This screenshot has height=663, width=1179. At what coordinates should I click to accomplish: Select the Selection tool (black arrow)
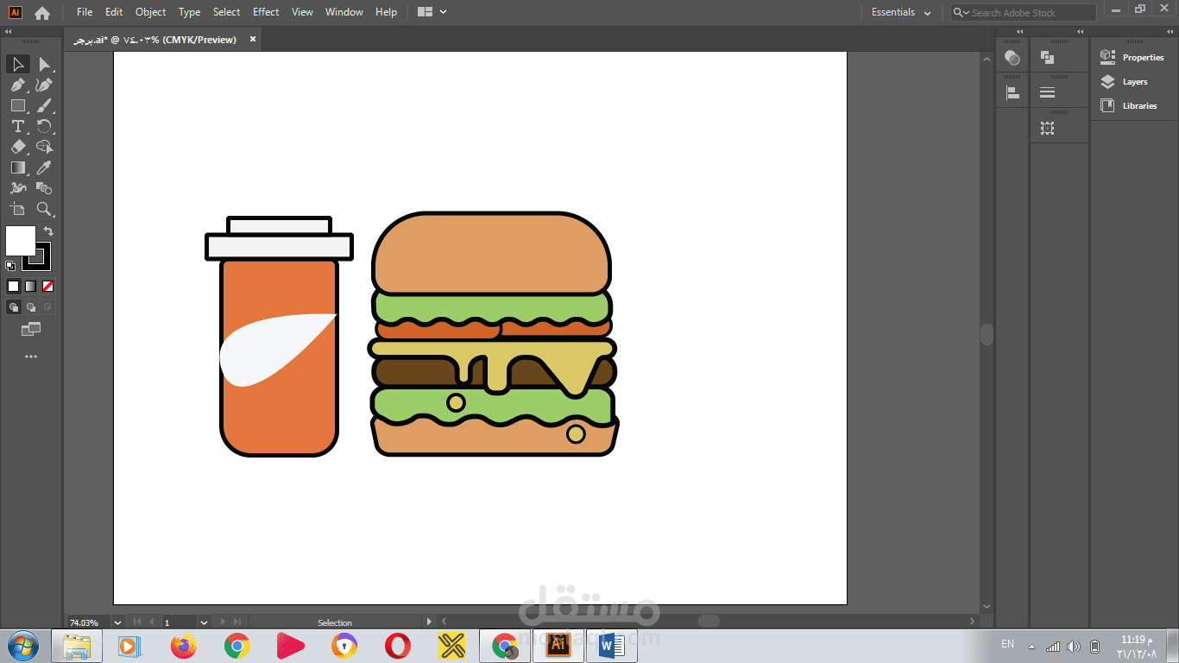point(17,64)
